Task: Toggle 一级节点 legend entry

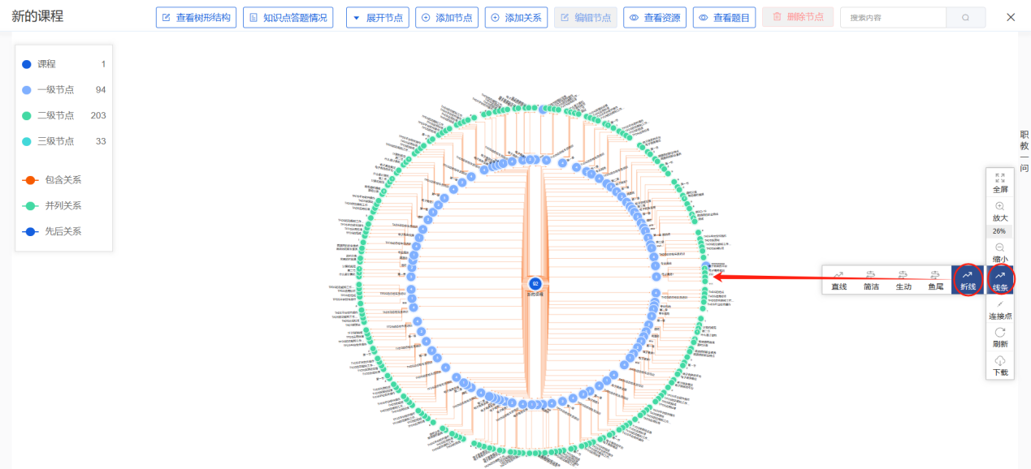Action: [55, 90]
